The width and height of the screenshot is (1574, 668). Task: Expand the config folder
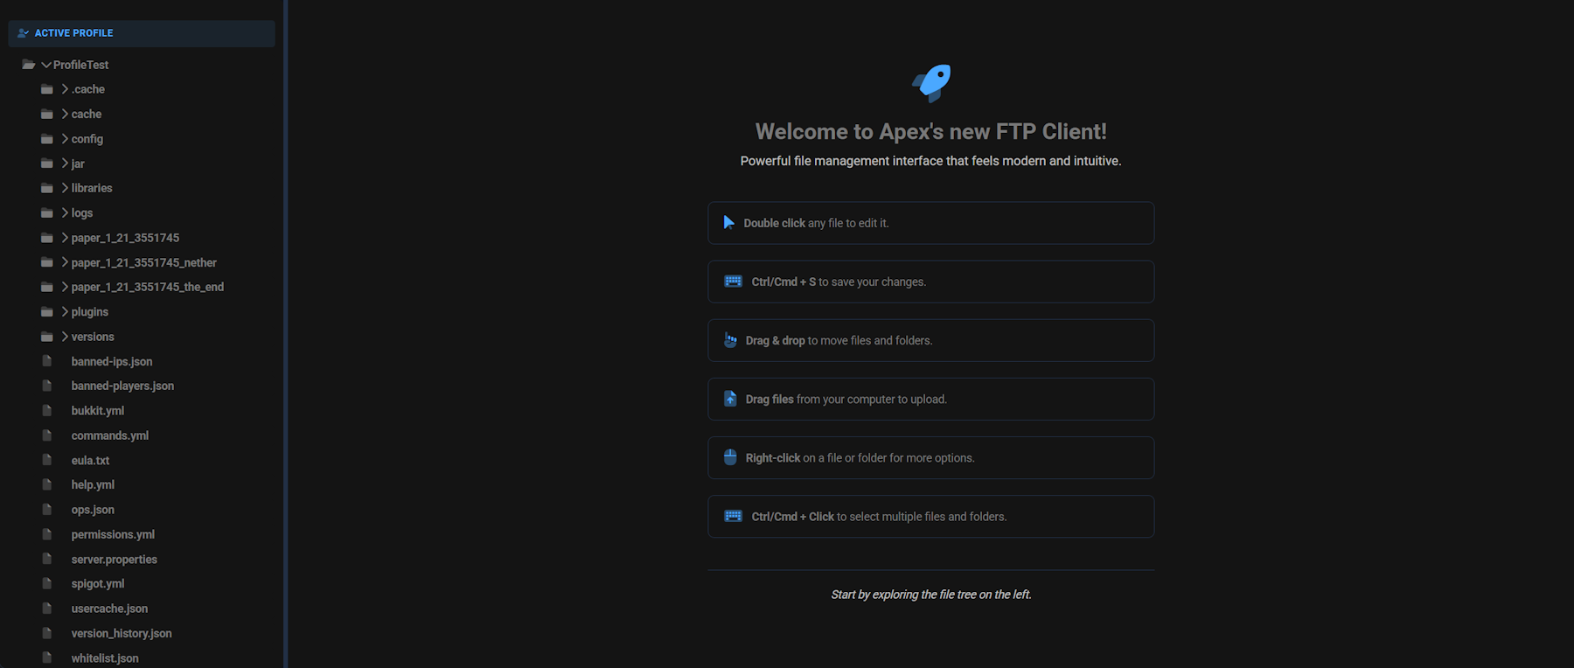pos(65,138)
